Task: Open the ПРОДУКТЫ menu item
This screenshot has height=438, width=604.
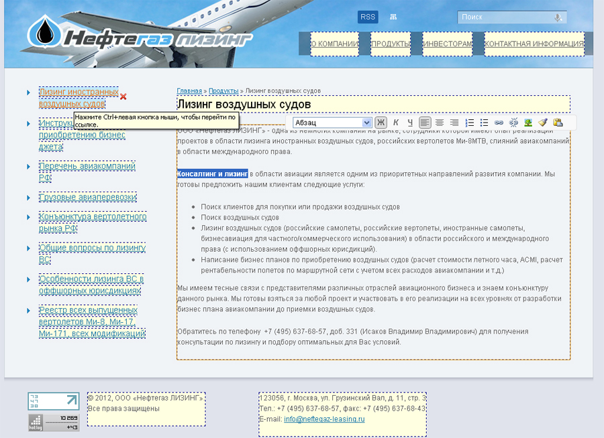Action: click(x=391, y=44)
